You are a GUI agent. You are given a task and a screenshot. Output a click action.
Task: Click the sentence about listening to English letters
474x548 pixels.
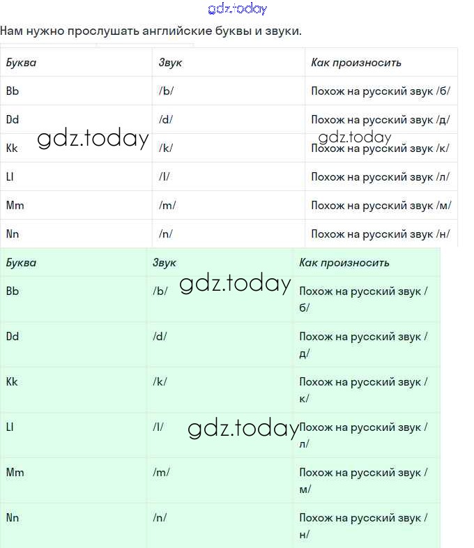[151, 31]
